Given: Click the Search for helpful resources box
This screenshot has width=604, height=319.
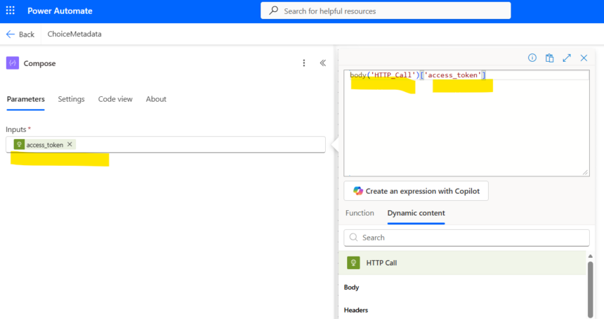Looking at the screenshot, I should [386, 11].
